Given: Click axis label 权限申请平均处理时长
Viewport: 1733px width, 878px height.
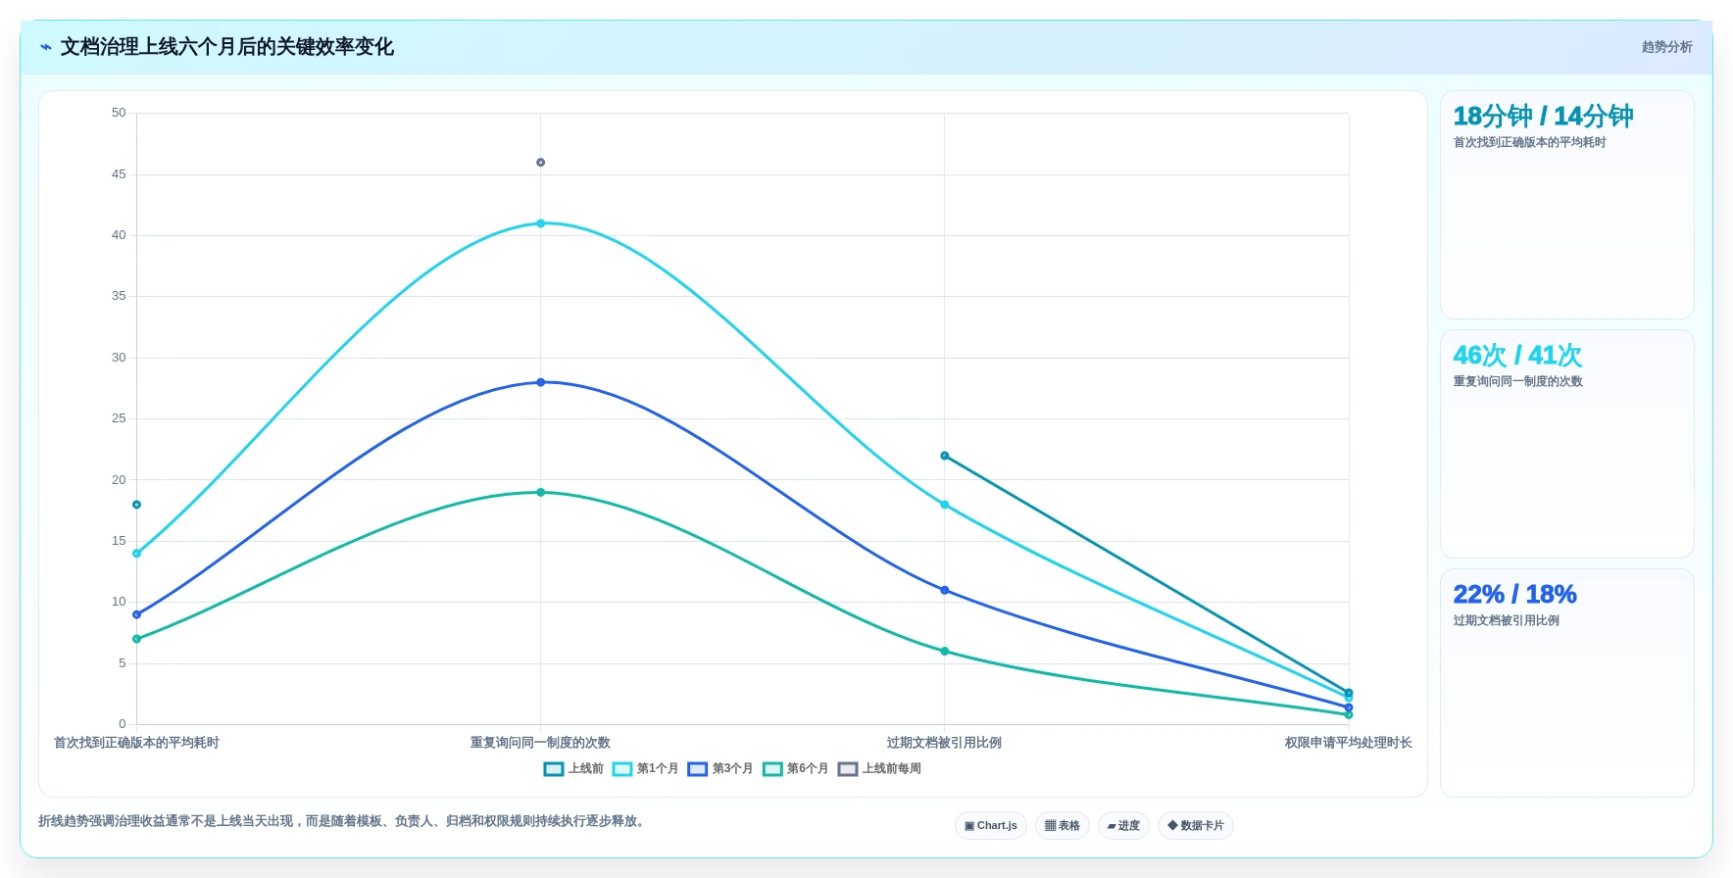Looking at the screenshot, I should tap(1349, 743).
